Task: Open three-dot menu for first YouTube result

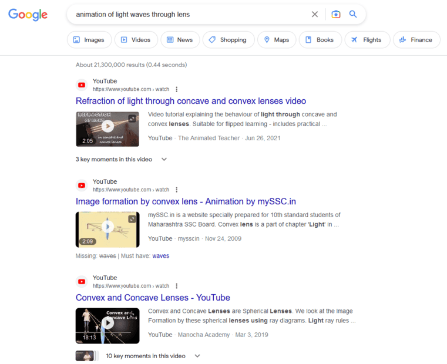Action: point(176,90)
